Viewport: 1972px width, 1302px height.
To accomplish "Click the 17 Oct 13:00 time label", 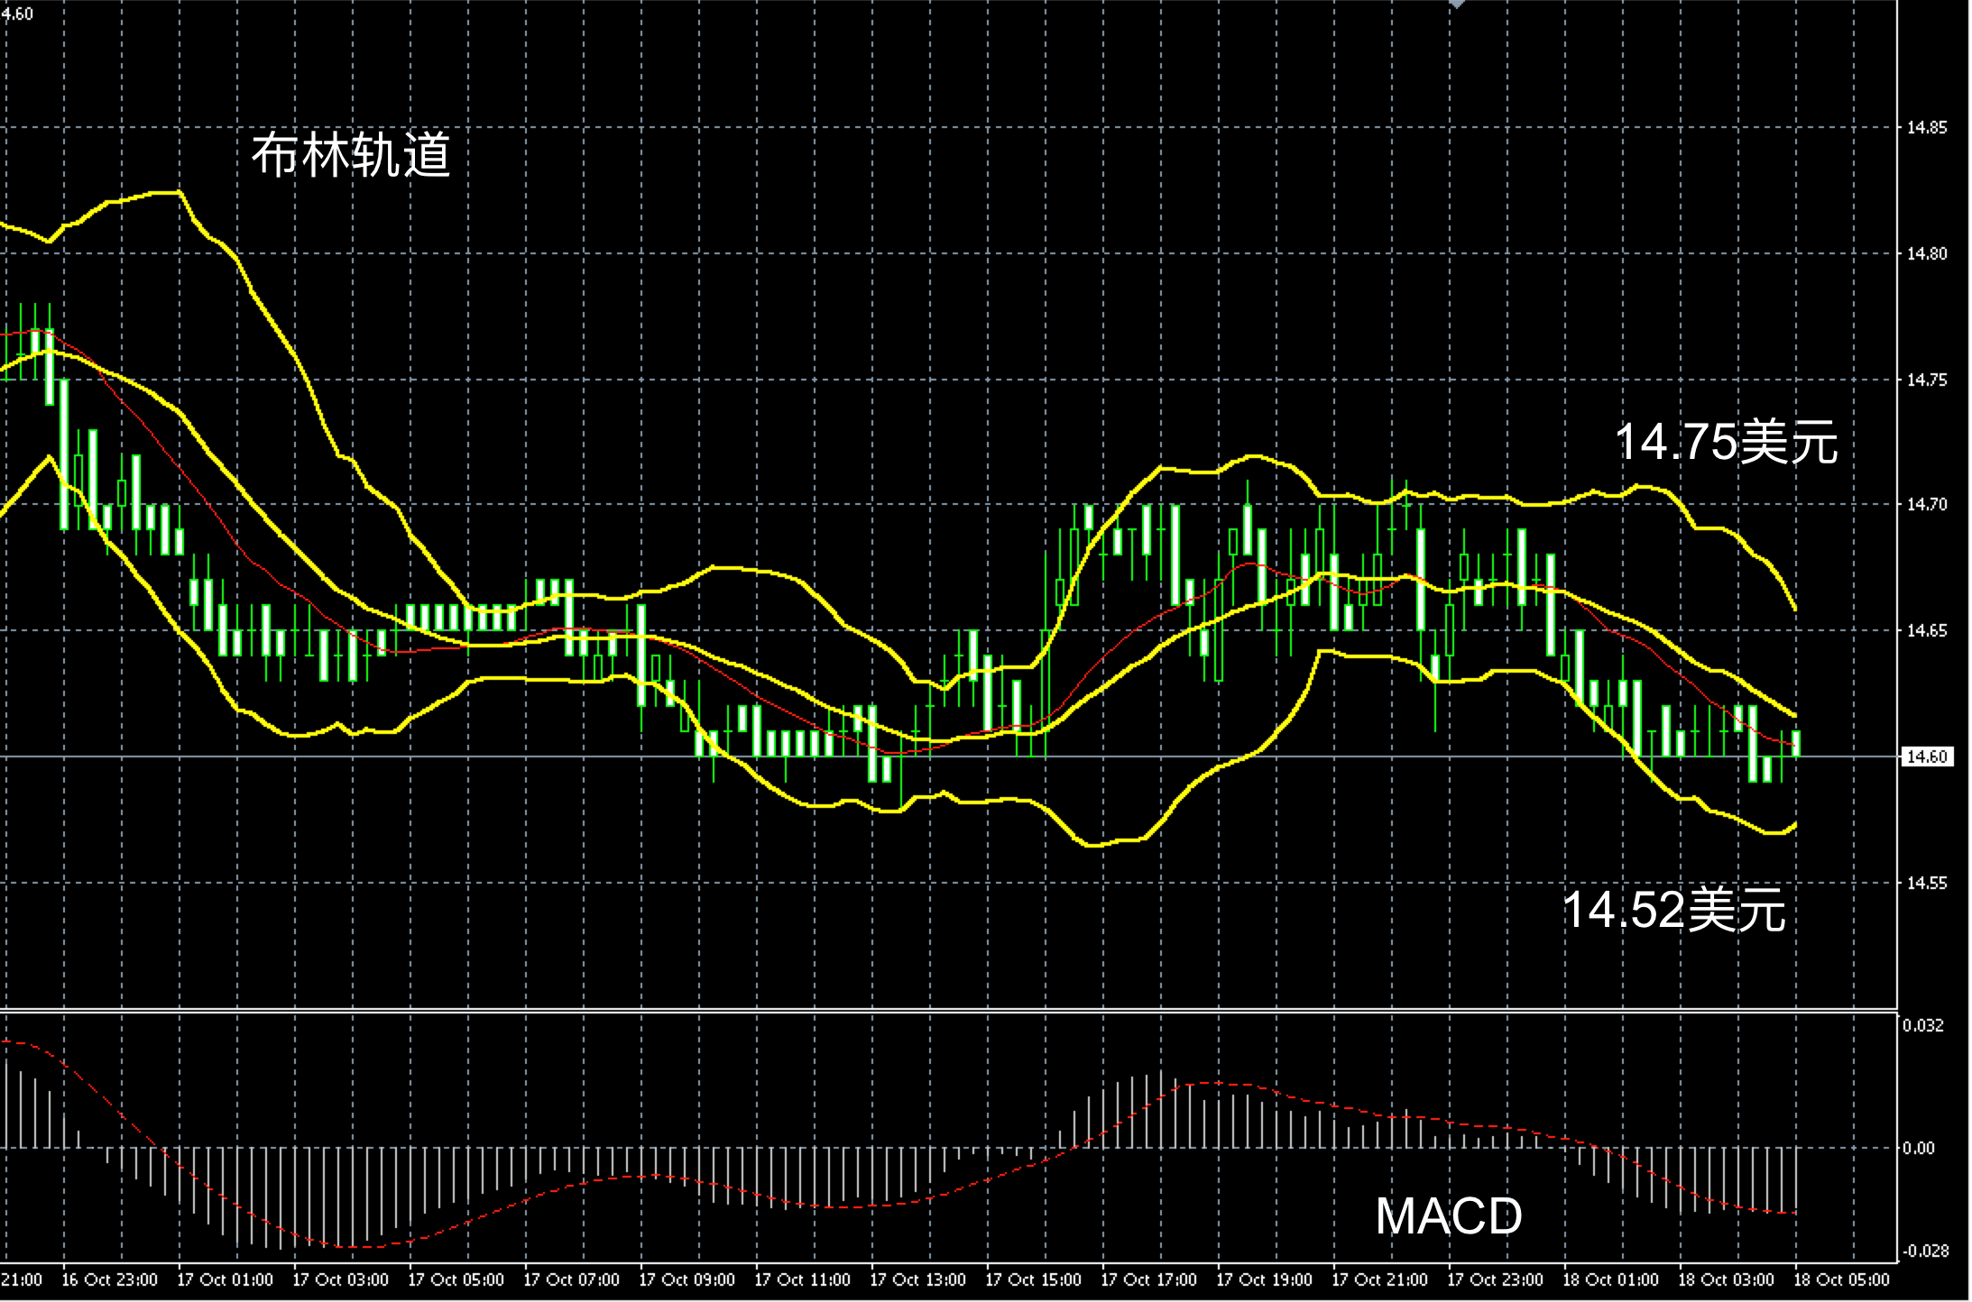I will tap(917, 1280).
